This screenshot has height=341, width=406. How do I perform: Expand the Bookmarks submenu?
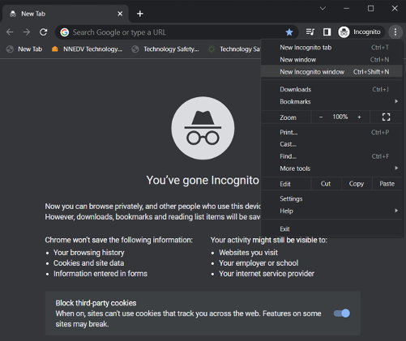[x=331, y=101]
